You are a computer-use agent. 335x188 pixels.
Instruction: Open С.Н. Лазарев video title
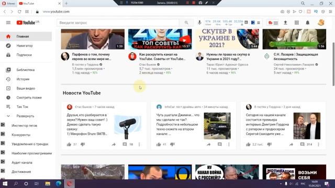coord(296,57)
